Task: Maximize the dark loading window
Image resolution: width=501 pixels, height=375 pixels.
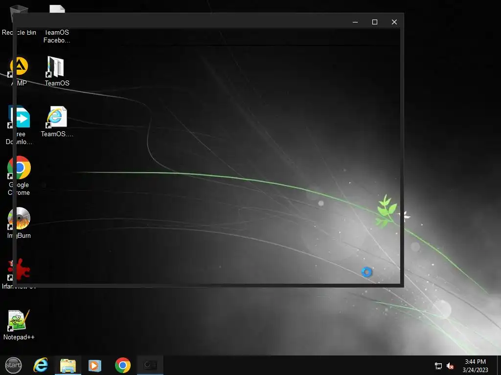Action: pyautogui.click(x=375, y=22)
